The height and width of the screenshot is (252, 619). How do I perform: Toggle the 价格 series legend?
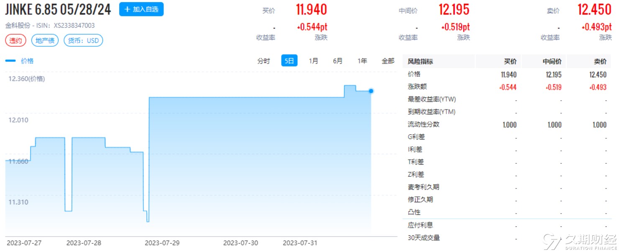pos(19,61)
